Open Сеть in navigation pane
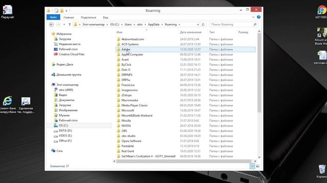Image resolution: width=327 pixels, height=183 pixels. point(59,151)
